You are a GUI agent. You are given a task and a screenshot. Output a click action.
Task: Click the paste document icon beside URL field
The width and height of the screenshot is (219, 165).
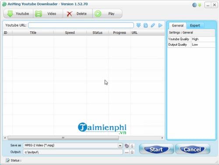coord(145,25)
